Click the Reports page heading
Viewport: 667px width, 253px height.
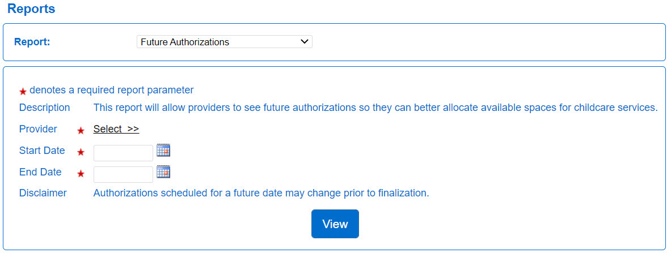(31, 9)
